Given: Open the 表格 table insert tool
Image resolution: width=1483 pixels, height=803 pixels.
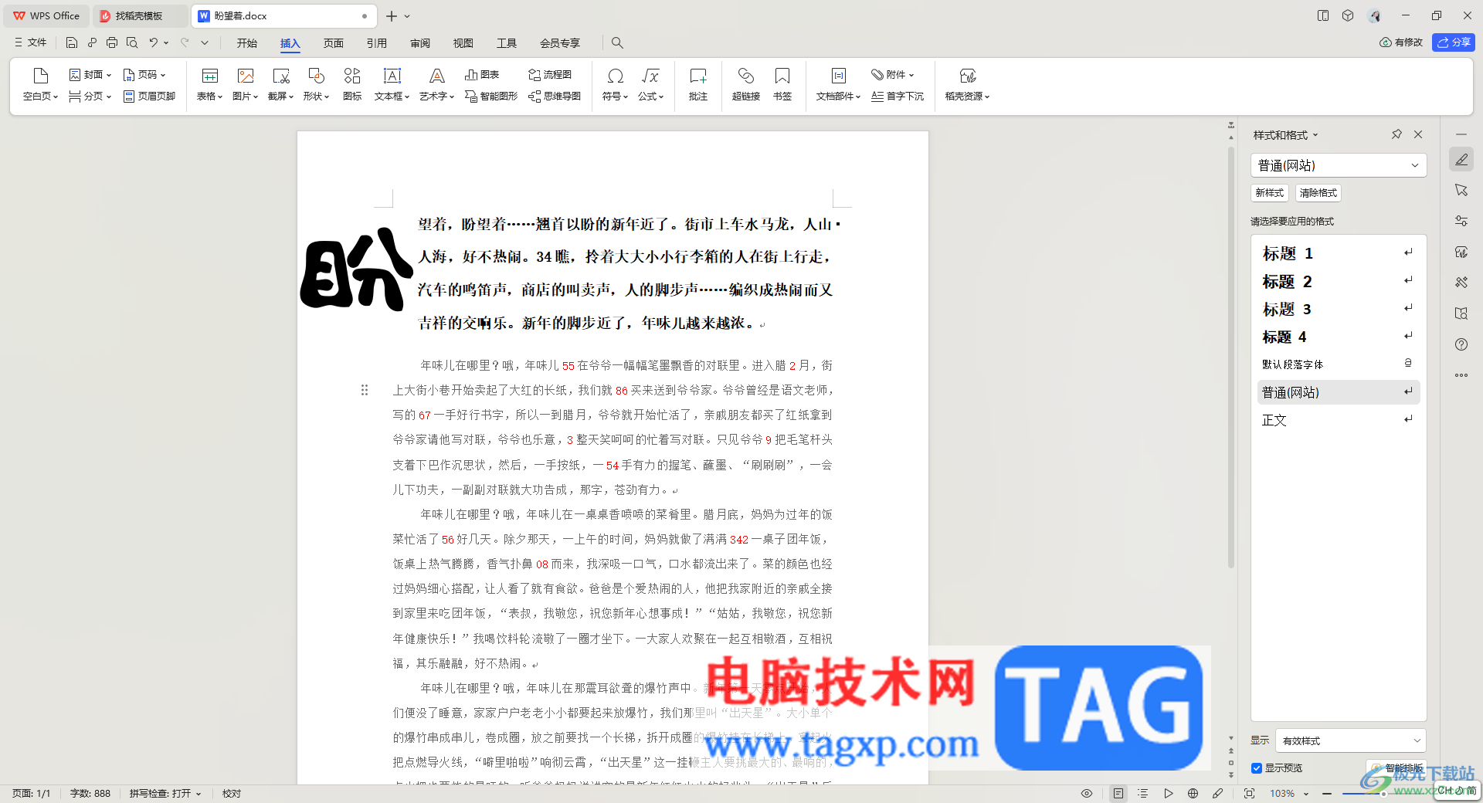Looking at the screenshot, I should click(209, 84).
